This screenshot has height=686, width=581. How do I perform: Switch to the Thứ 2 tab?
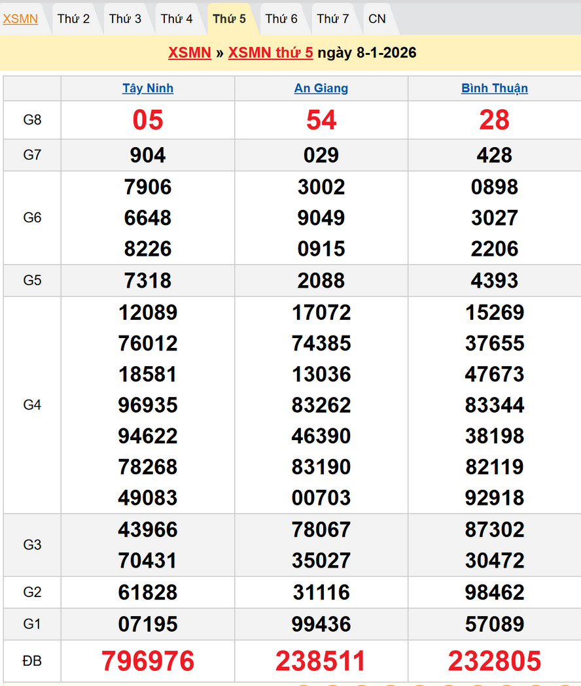tap(73, 19)
